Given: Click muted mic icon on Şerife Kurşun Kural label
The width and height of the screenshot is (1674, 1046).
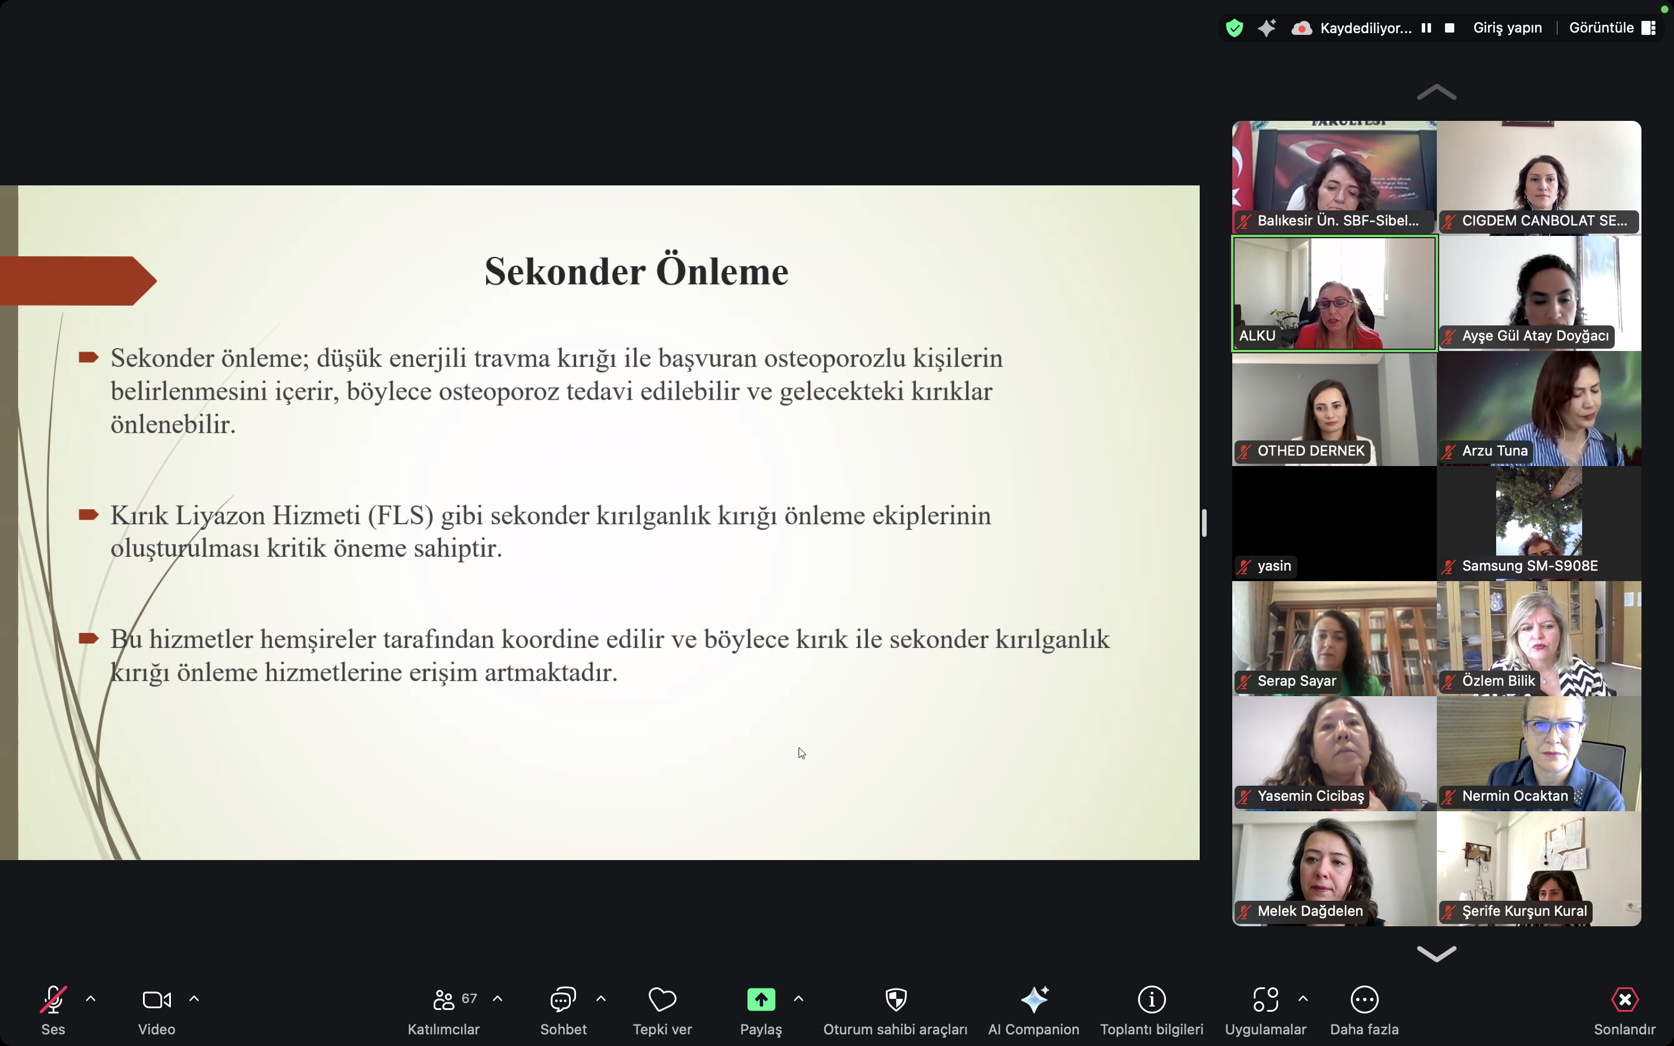Looking at the screenshot, I should [1449, 912].
